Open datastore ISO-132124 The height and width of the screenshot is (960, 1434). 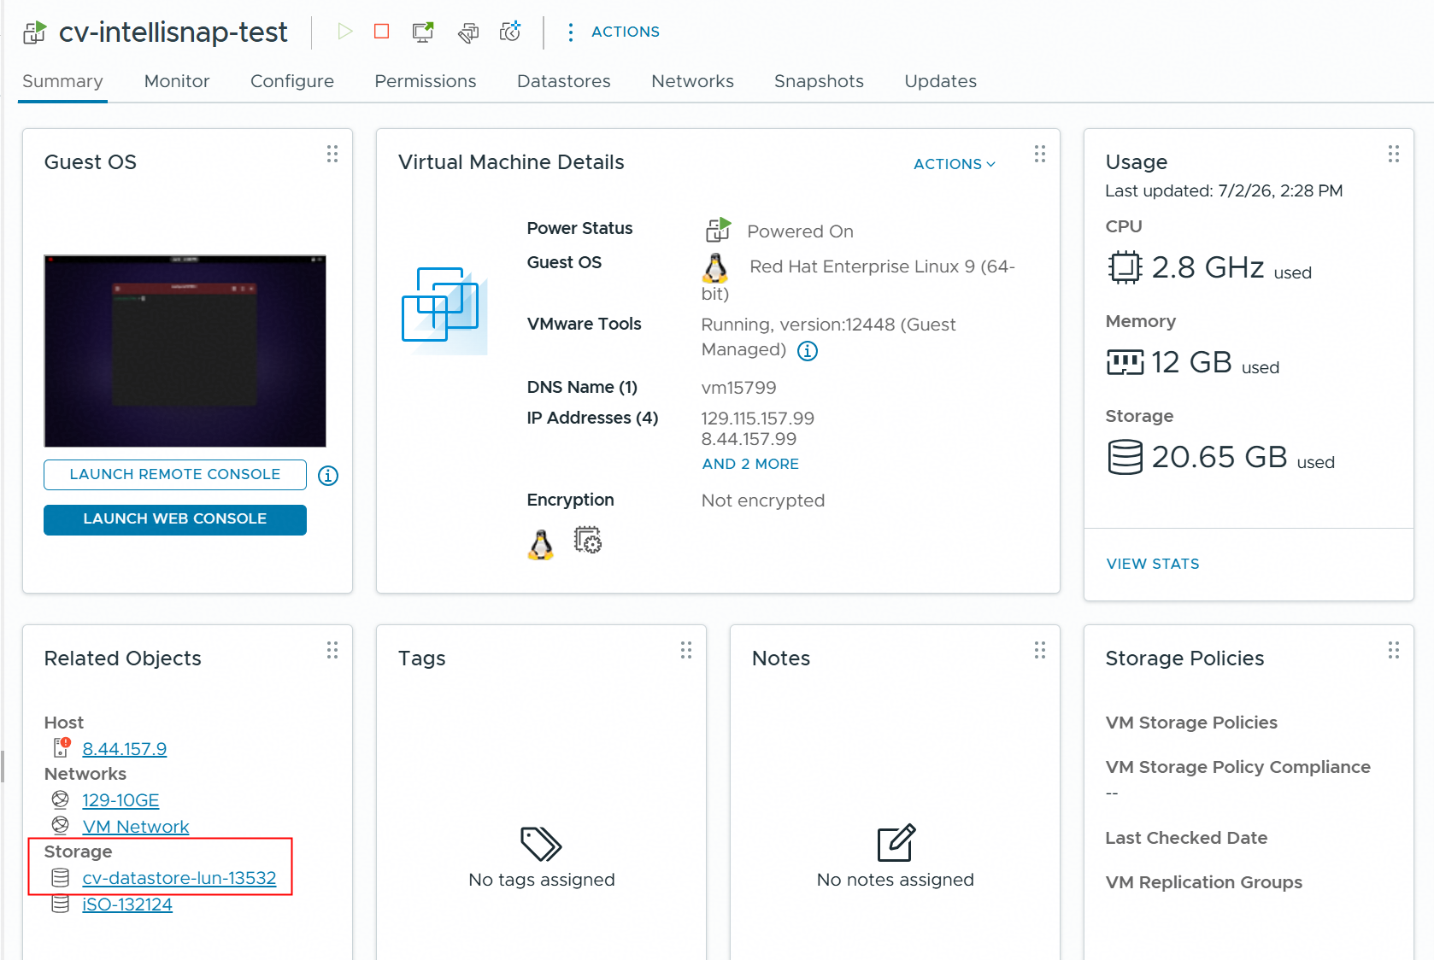click(127, 904)
